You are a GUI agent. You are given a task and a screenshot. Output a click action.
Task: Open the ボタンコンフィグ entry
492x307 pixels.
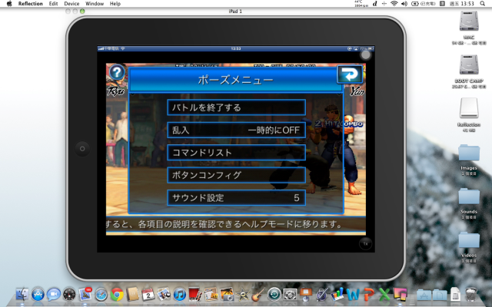pyautogui.click(x=236, y=175)
